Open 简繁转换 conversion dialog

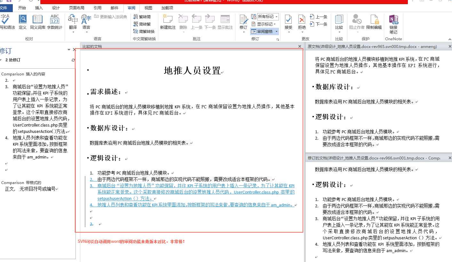coord(144,31)
